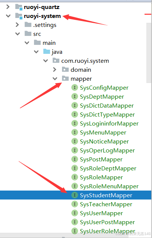Open the SysNoticeMapper file

tap(104, 142)
